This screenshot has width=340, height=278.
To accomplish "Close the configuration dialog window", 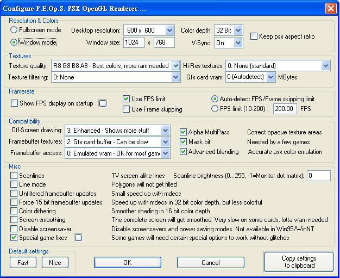I will (331, 9).
